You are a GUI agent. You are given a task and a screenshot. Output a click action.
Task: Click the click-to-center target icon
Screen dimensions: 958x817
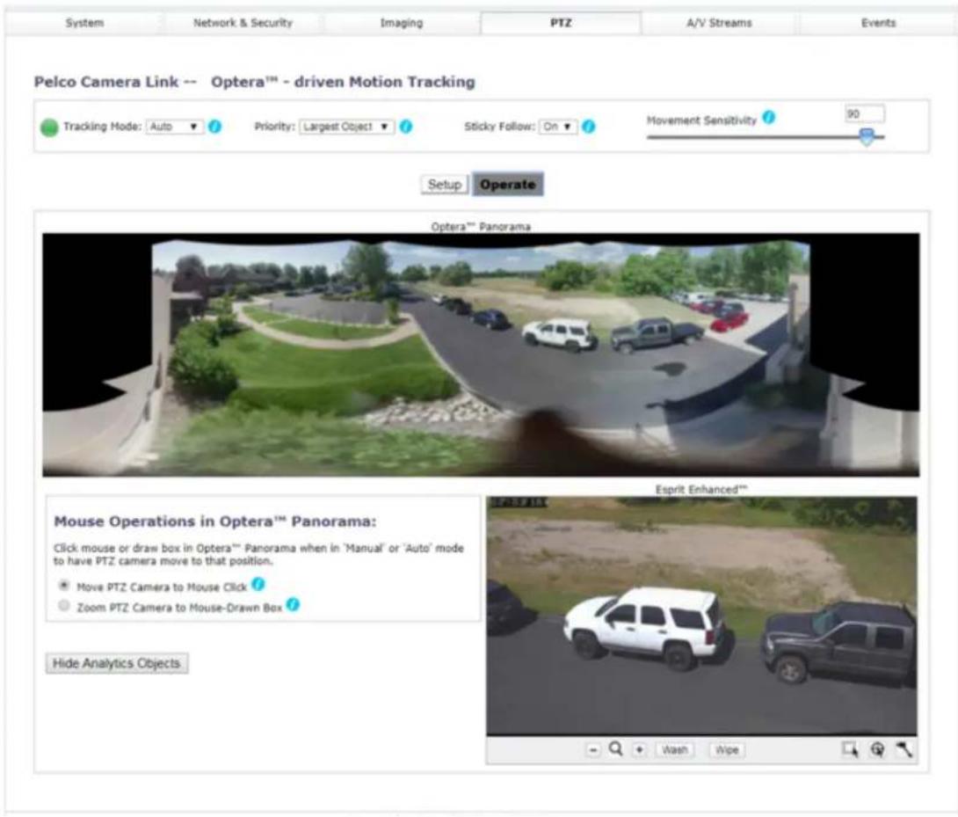coord(877,750)
